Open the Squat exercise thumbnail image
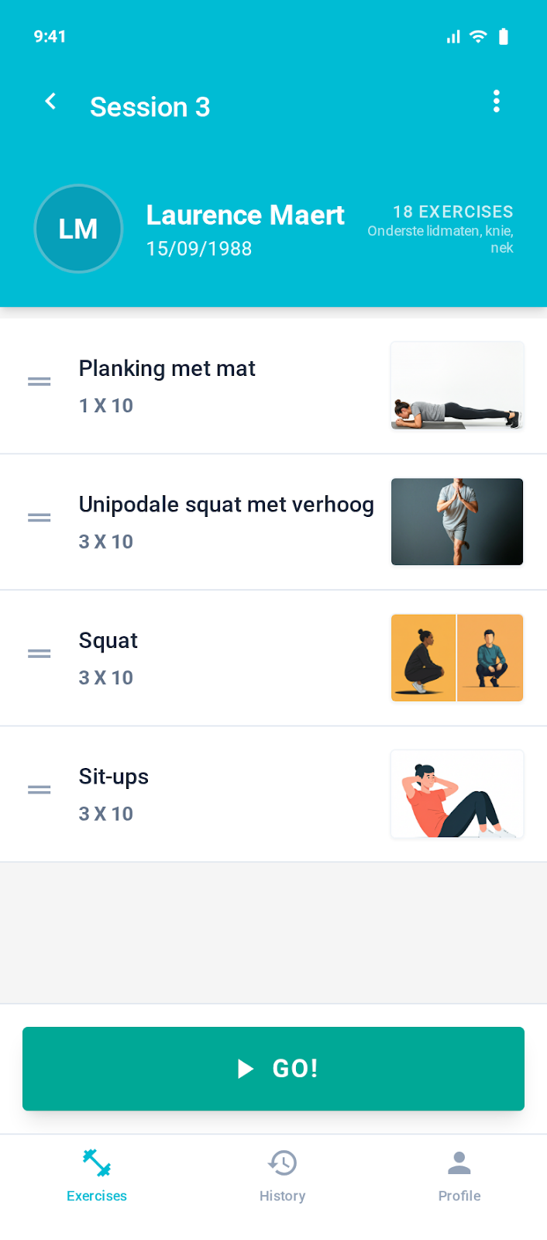The width and height of the screenshot is (547, 1240). pyautogui.click(x=456, y=657)
